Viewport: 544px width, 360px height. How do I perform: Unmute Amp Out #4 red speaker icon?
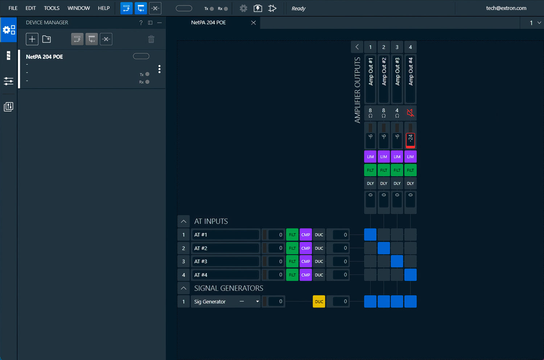click(x=411, y=113)
